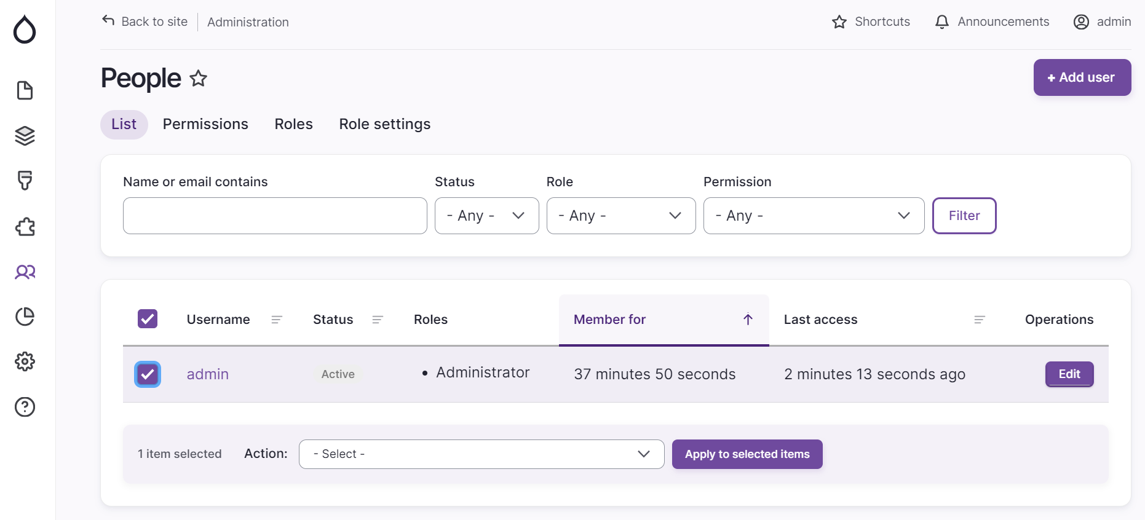Uncheck the admin user row checkbox

(x=148, y=374)
